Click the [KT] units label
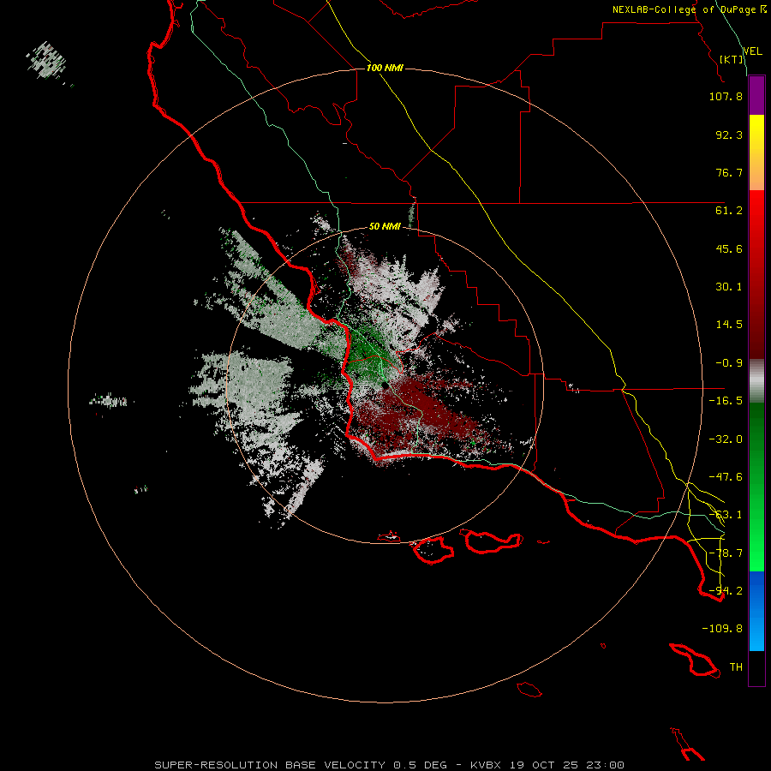The height and width of the screenshot is (771, 771). tap(732, 59)
